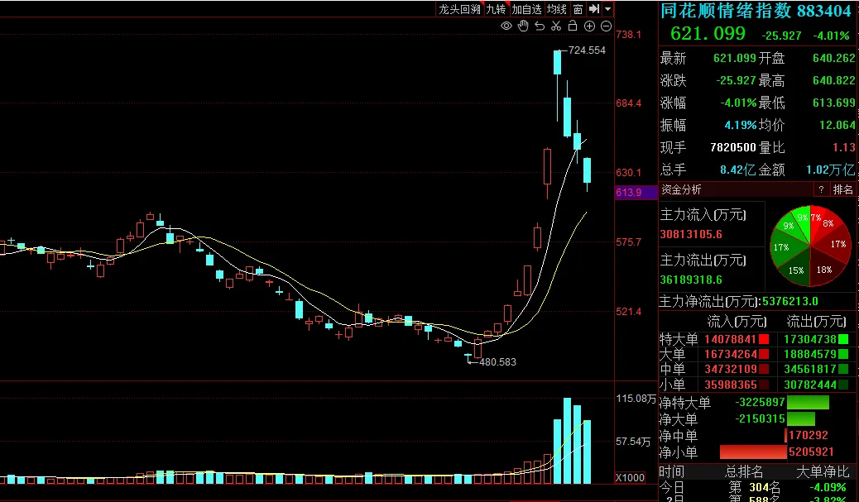
Task: Click the 最高 value 640.822
Action: click(x=834, y=80)
